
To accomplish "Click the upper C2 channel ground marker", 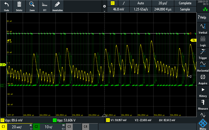I will [x=3, y=65].
